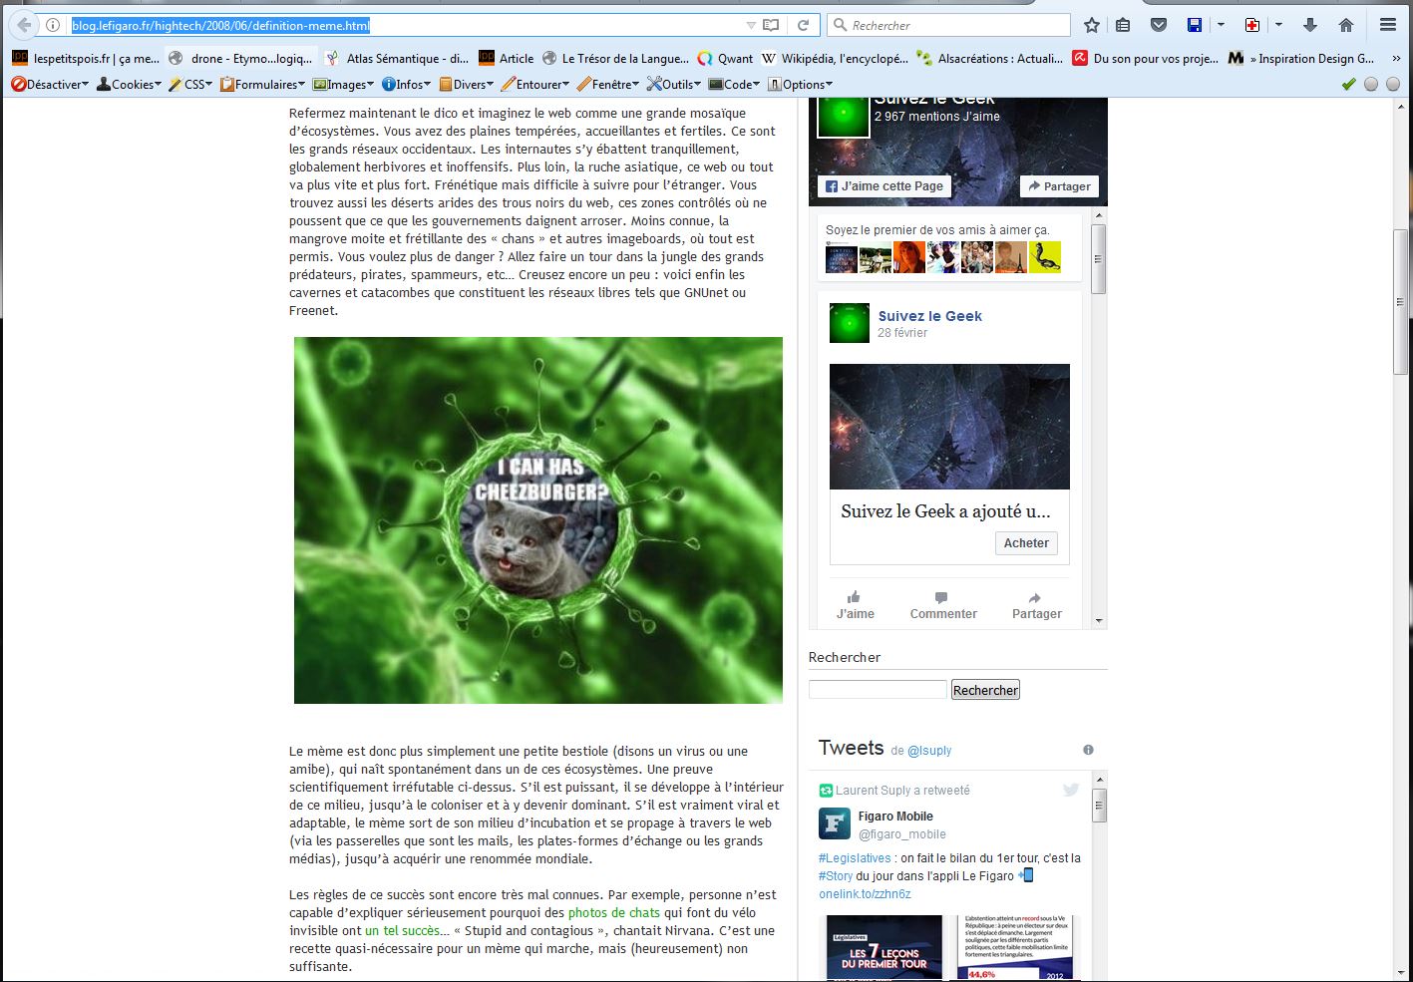Open the downloads arrow icon
This screenshot has height=982, width=1413.
[1310, 25]
